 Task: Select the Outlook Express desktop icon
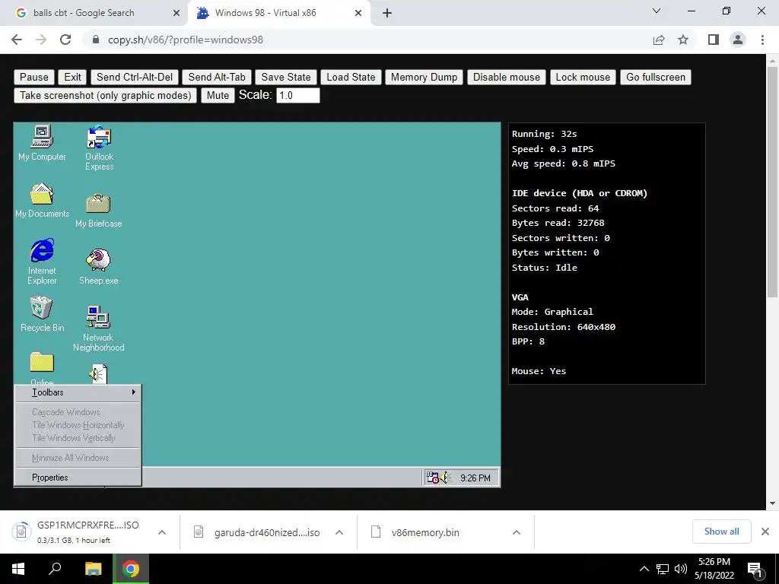pyautogui.click(x=99, y=148)
